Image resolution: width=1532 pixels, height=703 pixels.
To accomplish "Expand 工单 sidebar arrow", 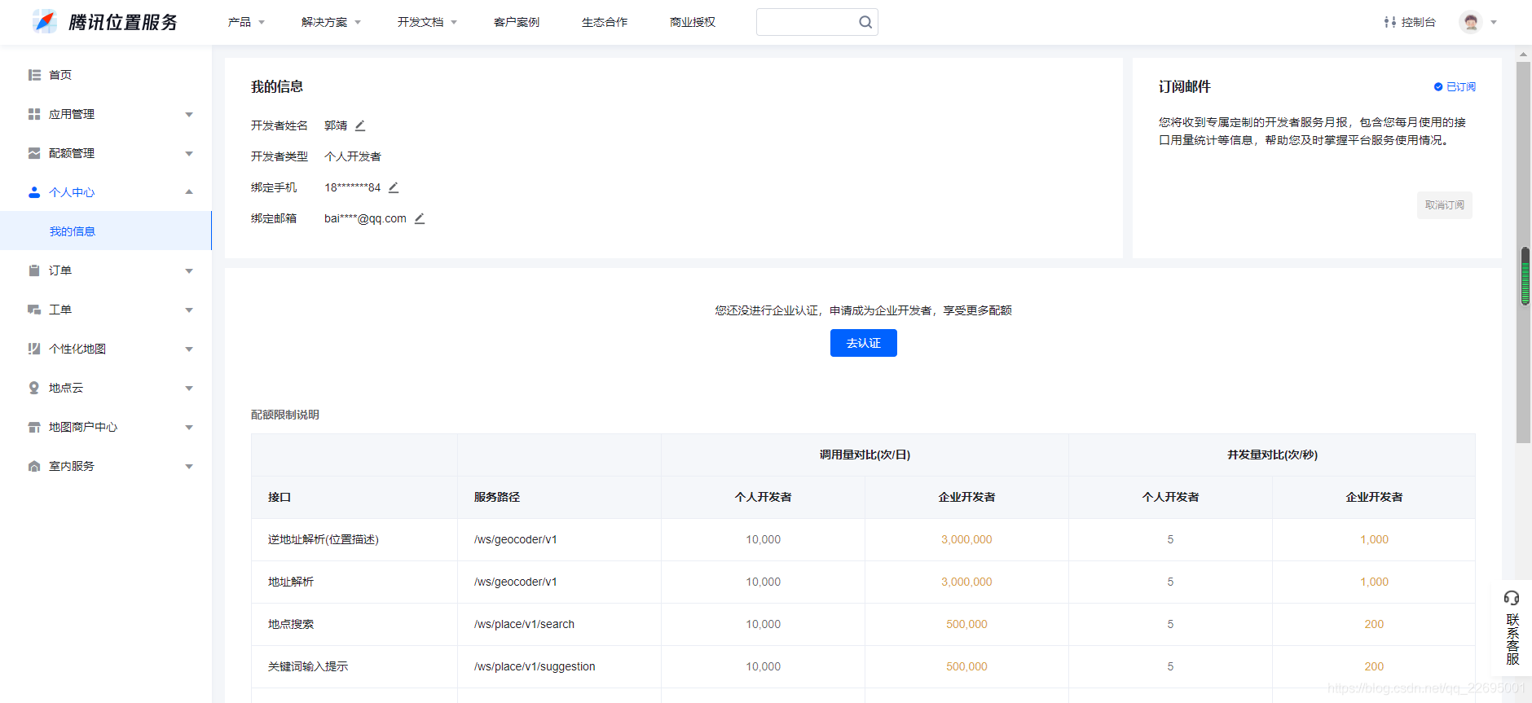I will tap(189, 310).
